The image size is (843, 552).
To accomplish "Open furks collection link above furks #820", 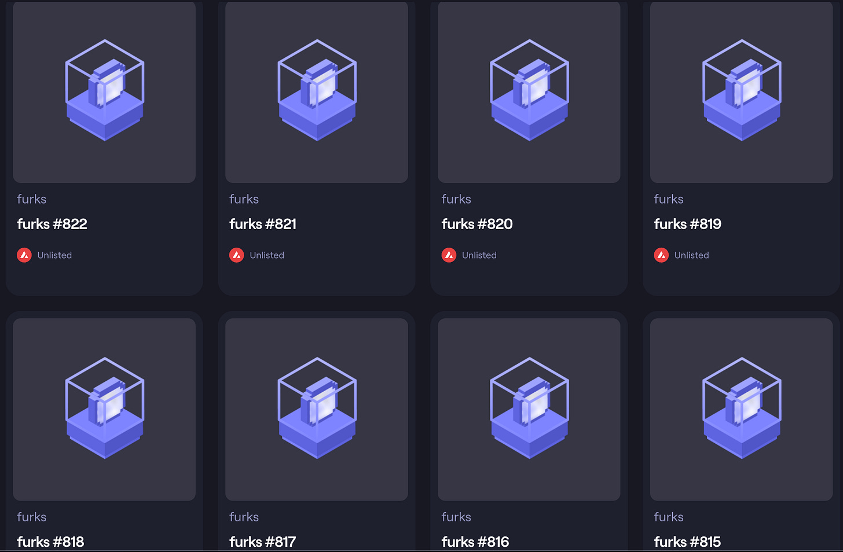I will tap(457, 199).
